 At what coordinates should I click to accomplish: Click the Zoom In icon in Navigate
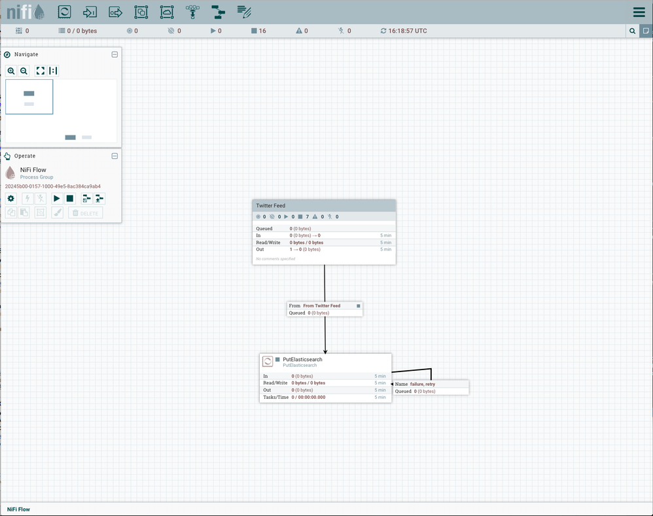pos(11,71)
